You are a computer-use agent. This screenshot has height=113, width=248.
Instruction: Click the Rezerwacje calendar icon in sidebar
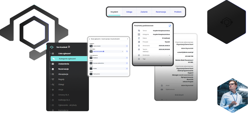[53, 69]
